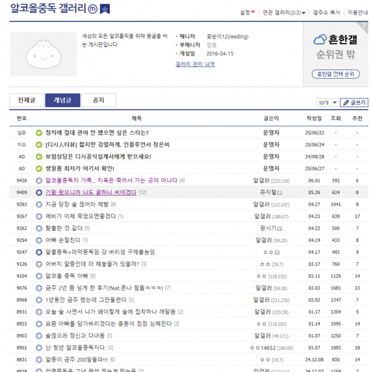
Task: Switch to the 전체글 tab
Action: pos(27,100)
